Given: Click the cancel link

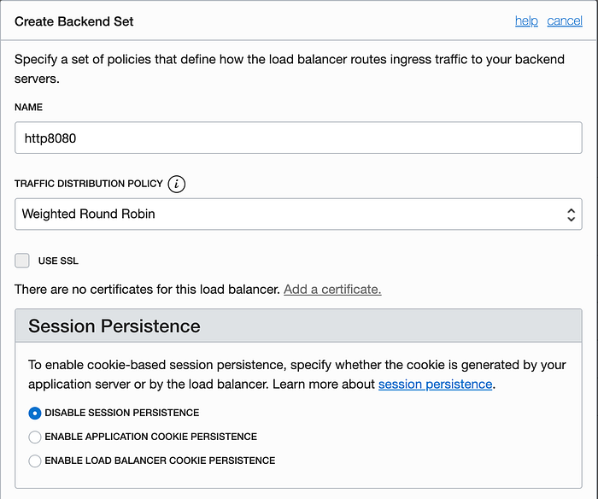Looking at the screenshot, I should pyautogui.click(x=565, y=21).
